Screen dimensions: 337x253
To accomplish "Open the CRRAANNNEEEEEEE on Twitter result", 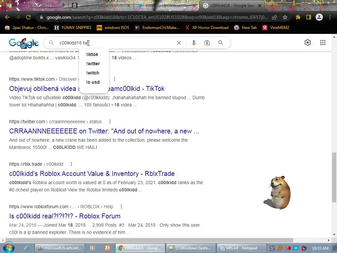I will 104,131.
